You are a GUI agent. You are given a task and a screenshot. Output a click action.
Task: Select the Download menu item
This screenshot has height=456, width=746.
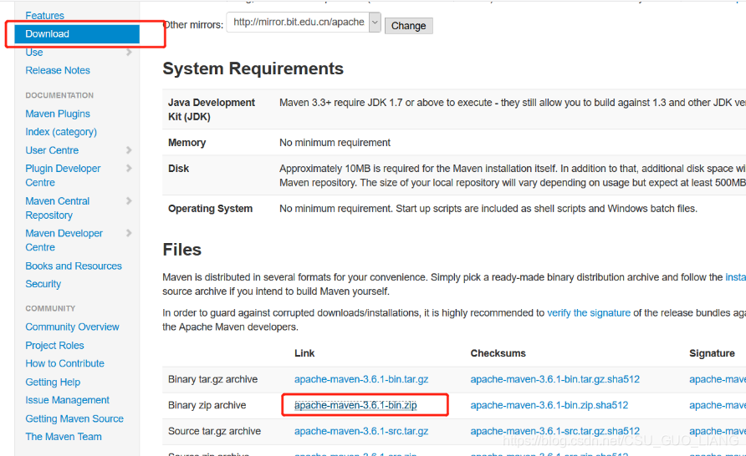(x=77, y=33)
